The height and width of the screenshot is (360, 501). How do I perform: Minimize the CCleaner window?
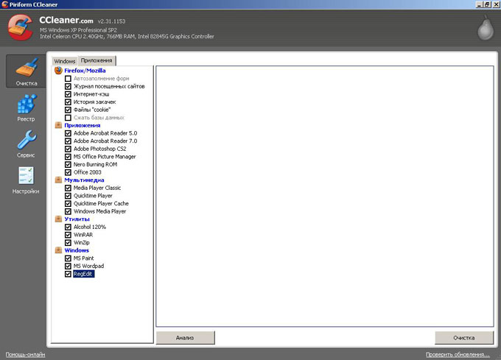click(x=480, y=4)
